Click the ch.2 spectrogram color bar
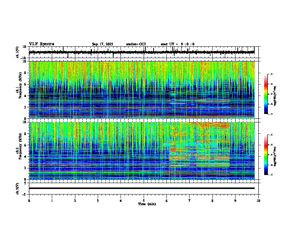The height and width of the screenshot is (225, 291). point(266,155)
